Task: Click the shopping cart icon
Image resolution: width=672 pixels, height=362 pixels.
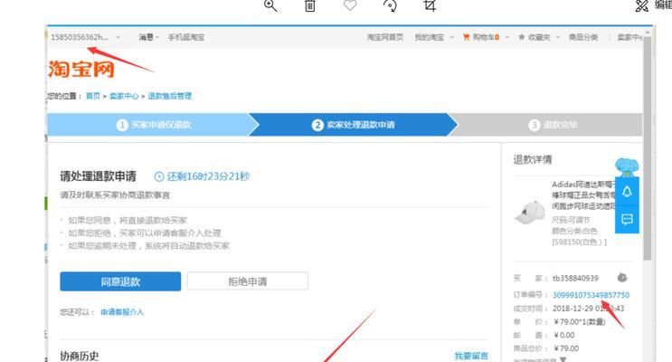Action: tap(467, 37)
